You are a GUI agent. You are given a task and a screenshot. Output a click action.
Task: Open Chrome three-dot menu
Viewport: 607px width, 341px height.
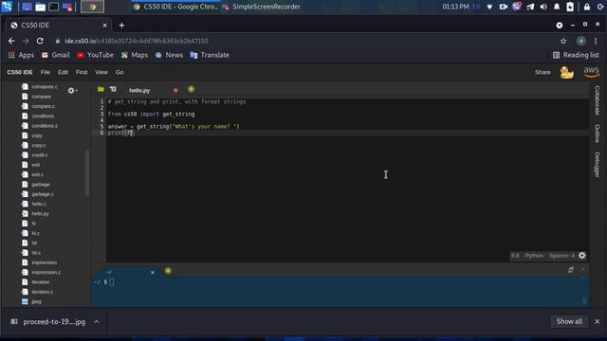click(596, 41)
